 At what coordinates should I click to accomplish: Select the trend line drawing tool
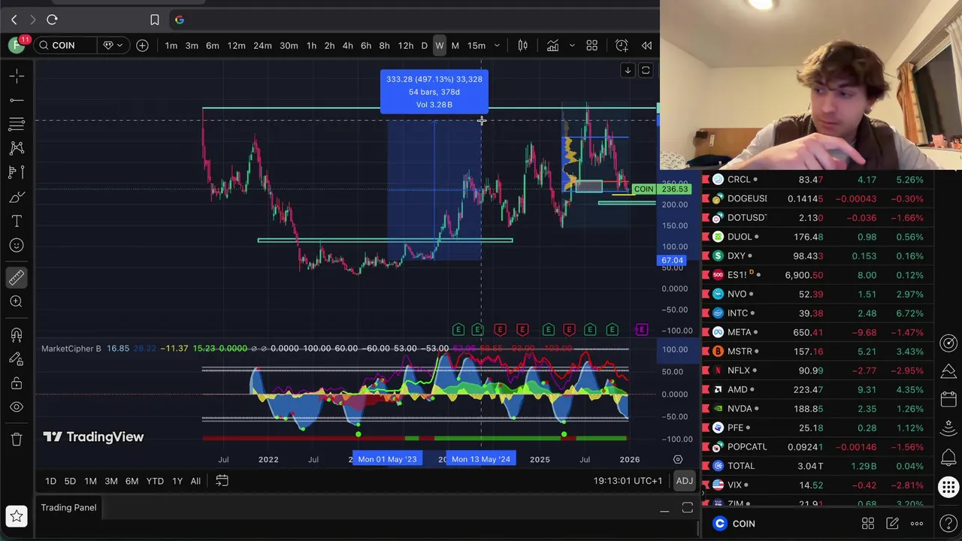pos(17,100)
